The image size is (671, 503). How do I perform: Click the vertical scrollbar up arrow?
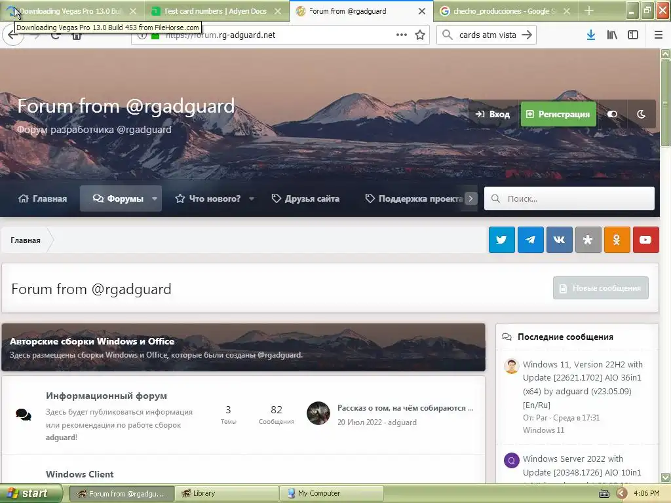point(666,54)
